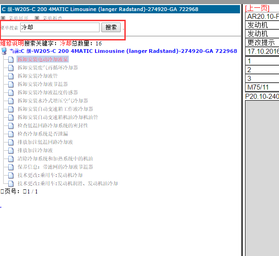Click the M75/11 cell in right panel
This screenshot has width=279, height=256.
pyautogui.click(x=262, y=87)
